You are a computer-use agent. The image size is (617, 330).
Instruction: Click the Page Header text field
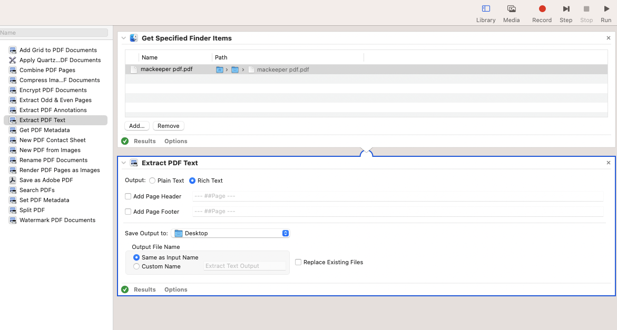pyautogui.click(x=398, y=196)
